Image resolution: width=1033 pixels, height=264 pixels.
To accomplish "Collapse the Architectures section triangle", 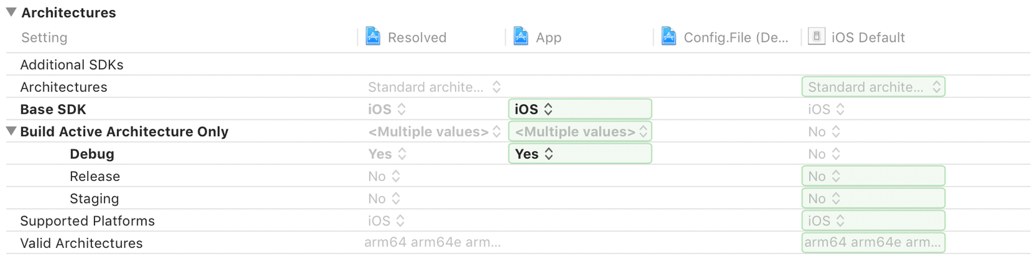I will pos(11,12).
